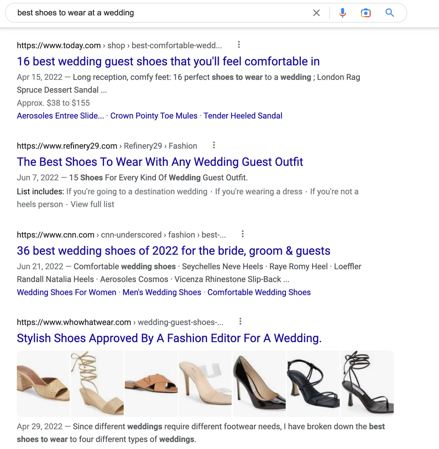Open the three-dot menu for refinery29.com result
The image size is (439, 449).
214,145
